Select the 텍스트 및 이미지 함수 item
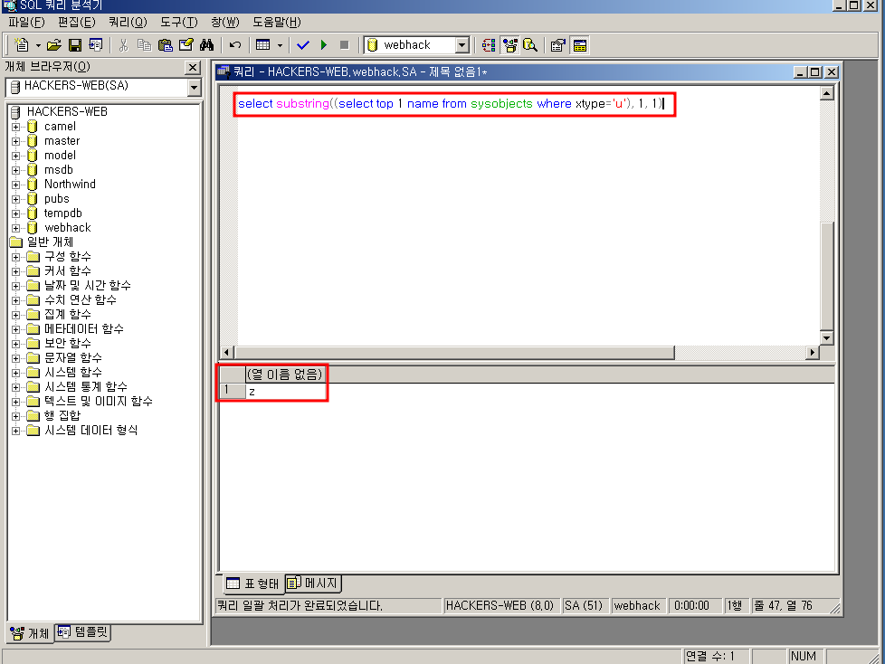The height and width of the screenshot is (664, 885). (99, 401)
